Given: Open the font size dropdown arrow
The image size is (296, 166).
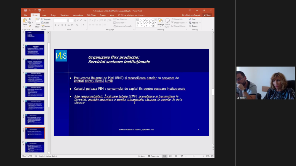Looking at the screenshot, I should coord(75,20).
